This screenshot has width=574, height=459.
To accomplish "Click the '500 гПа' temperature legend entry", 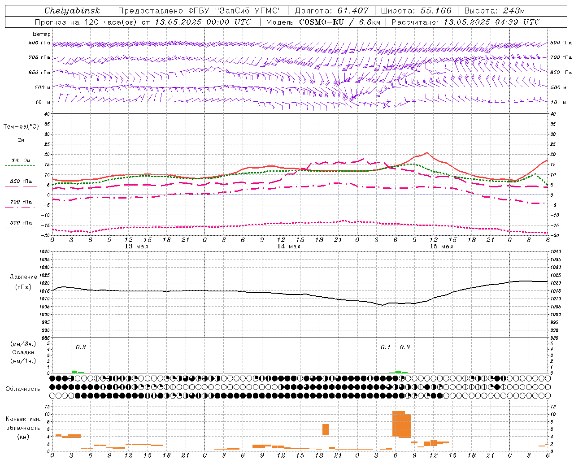I will tap(21, 223).
